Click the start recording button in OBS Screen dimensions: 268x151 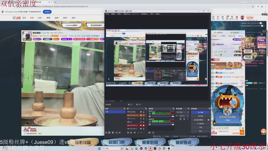pos(200,116)
